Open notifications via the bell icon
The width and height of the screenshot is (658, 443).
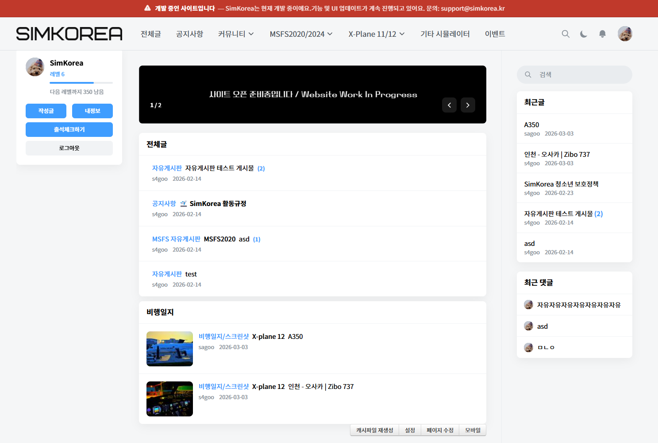602,34
